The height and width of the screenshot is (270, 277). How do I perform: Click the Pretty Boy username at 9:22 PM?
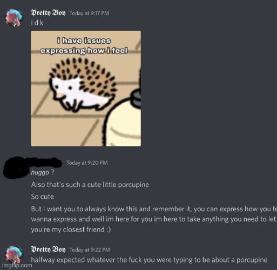coord(48,249)
